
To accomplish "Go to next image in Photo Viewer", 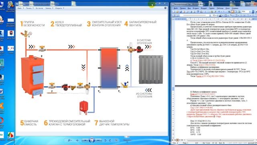I will [x=98, y=140].
